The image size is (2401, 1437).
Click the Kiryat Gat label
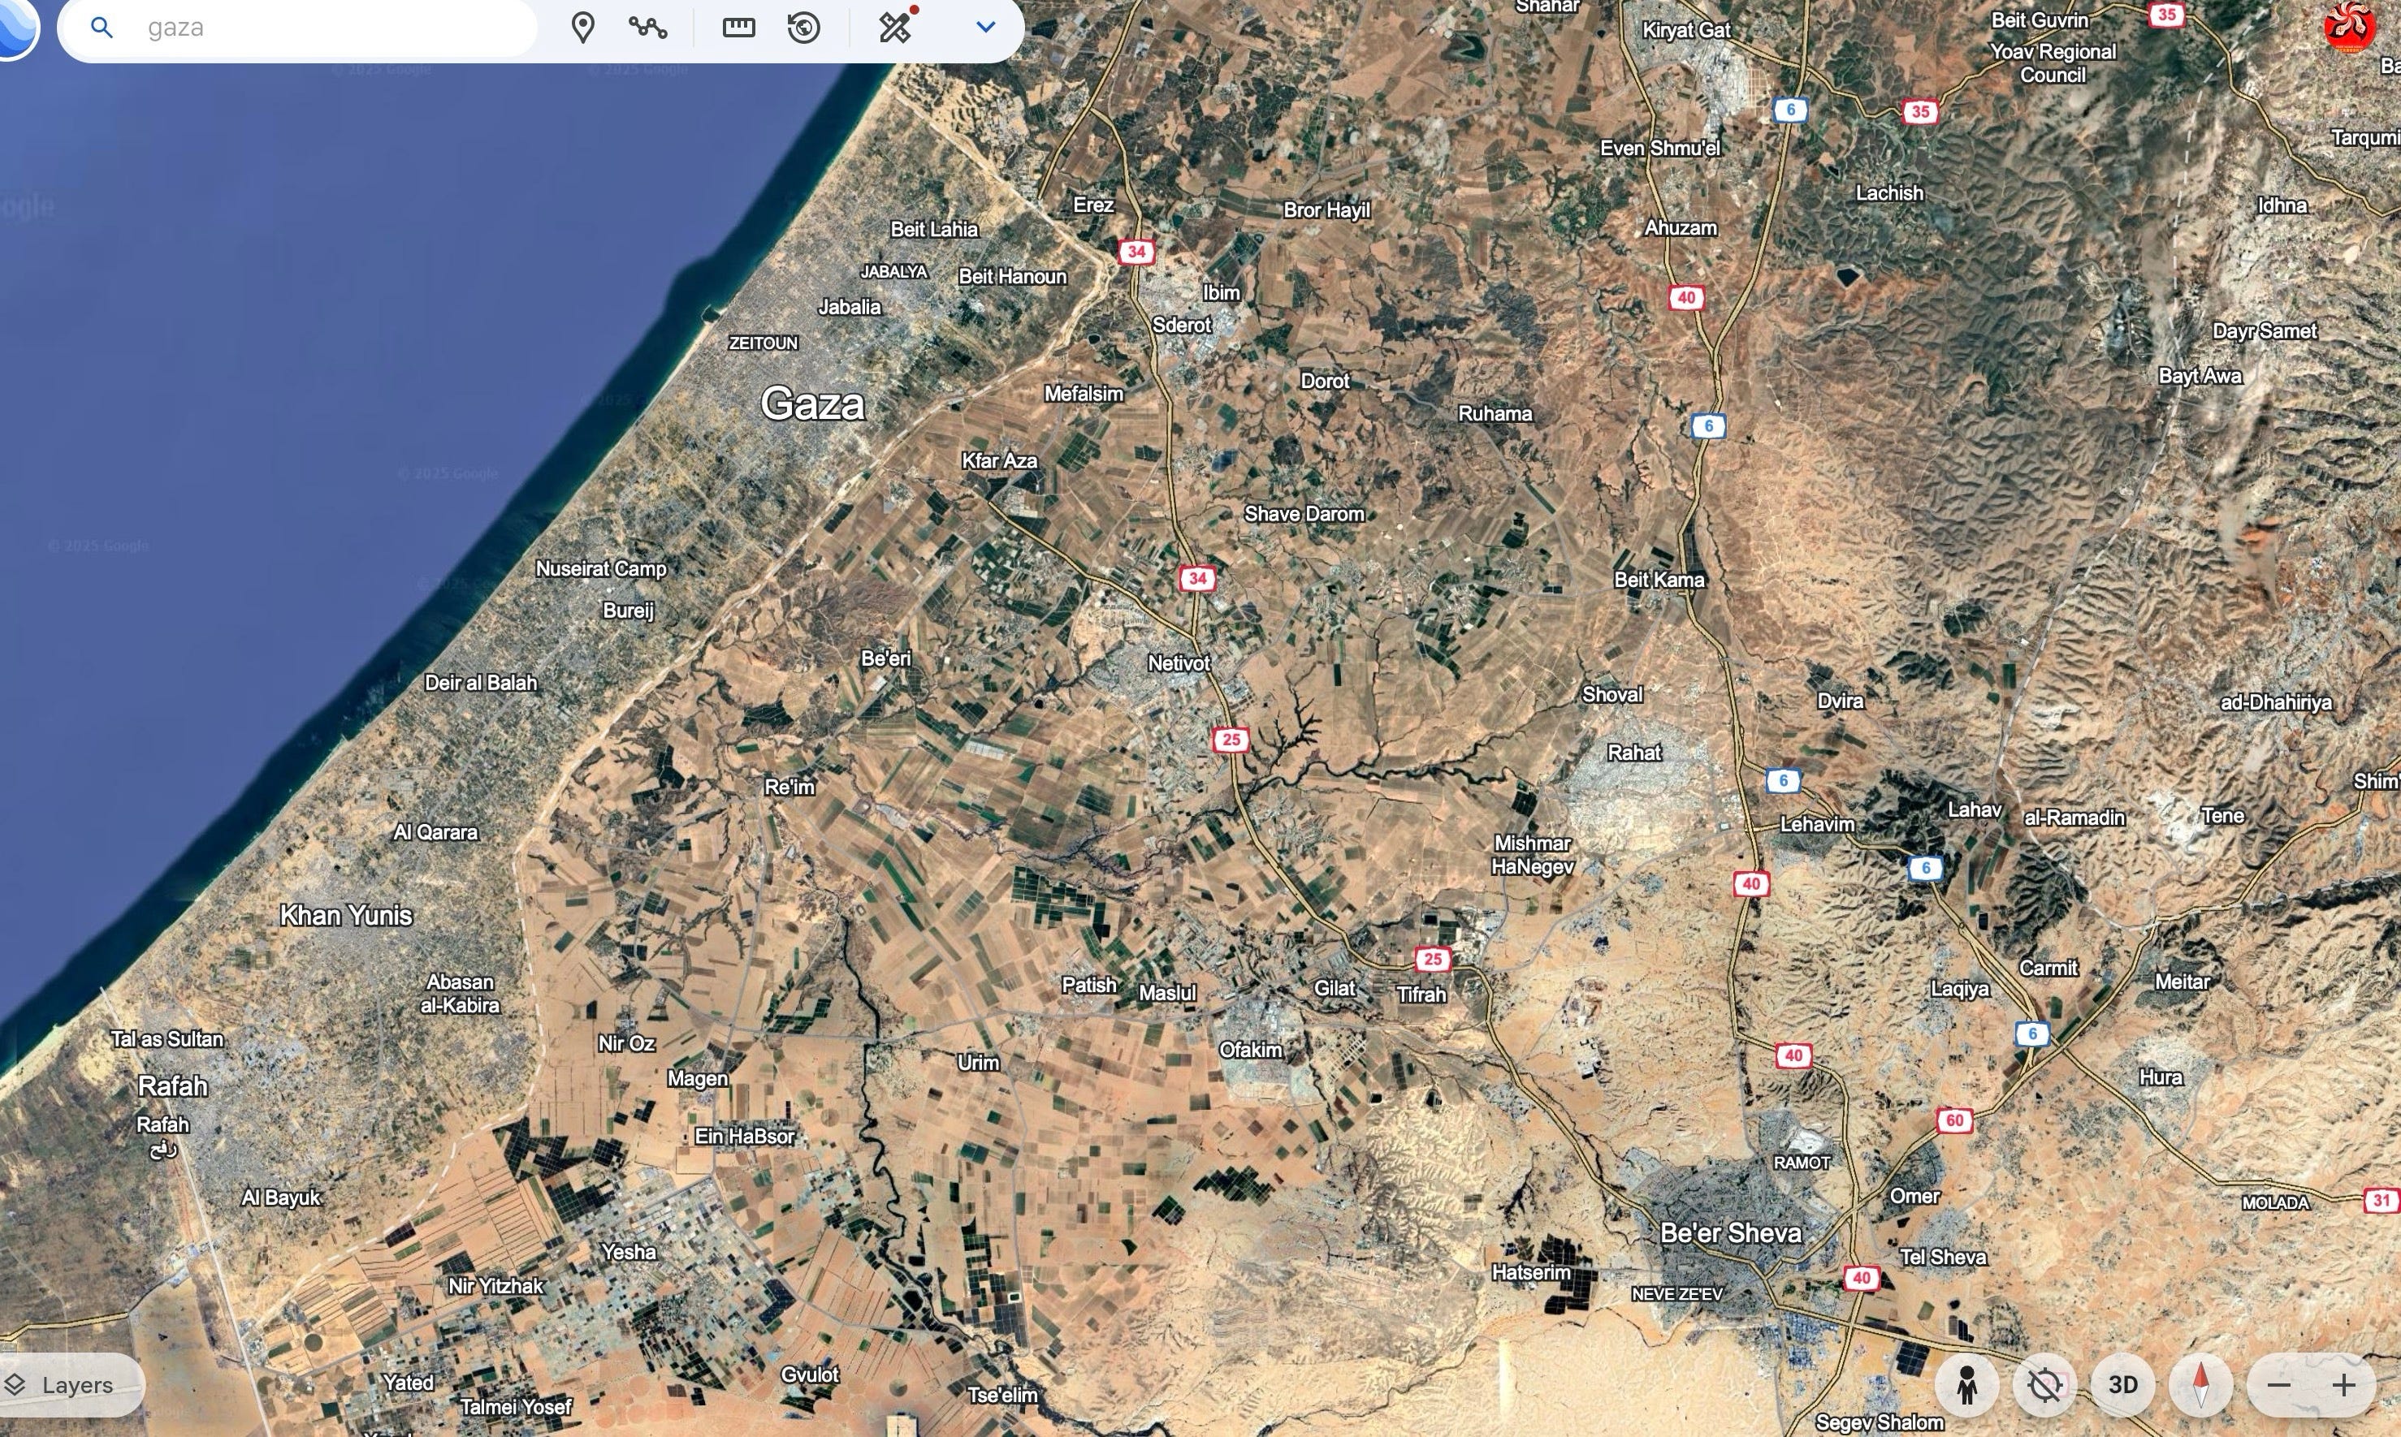pyautogui.click(x=1686, y=30)
